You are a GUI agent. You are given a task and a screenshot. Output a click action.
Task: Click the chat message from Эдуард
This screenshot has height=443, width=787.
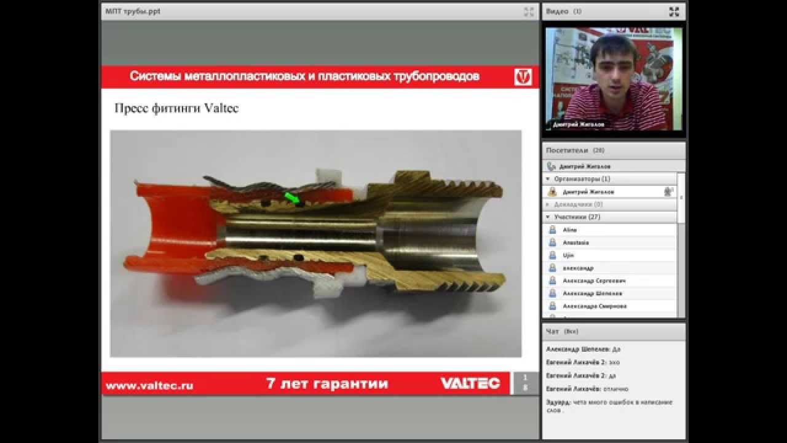609,405
